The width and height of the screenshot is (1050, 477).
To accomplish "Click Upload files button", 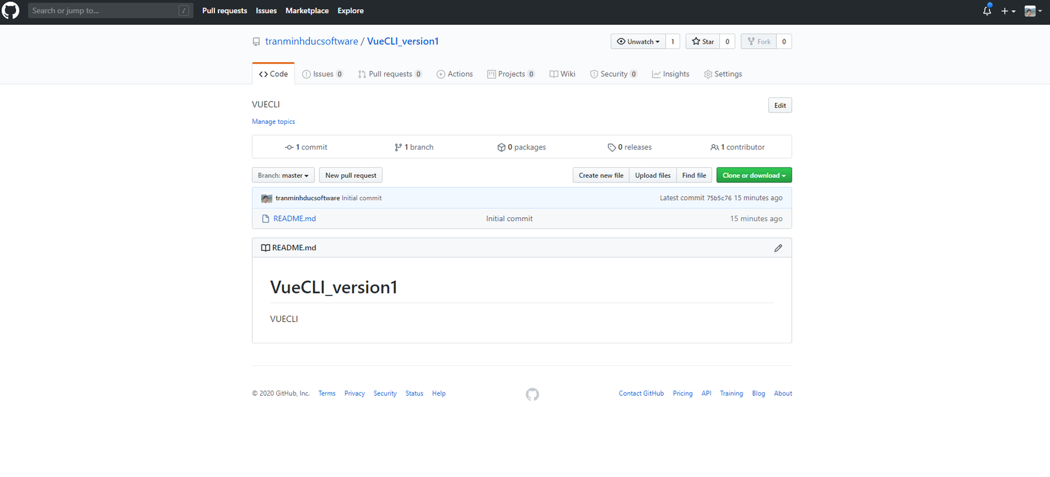I will tap(653, 175).
